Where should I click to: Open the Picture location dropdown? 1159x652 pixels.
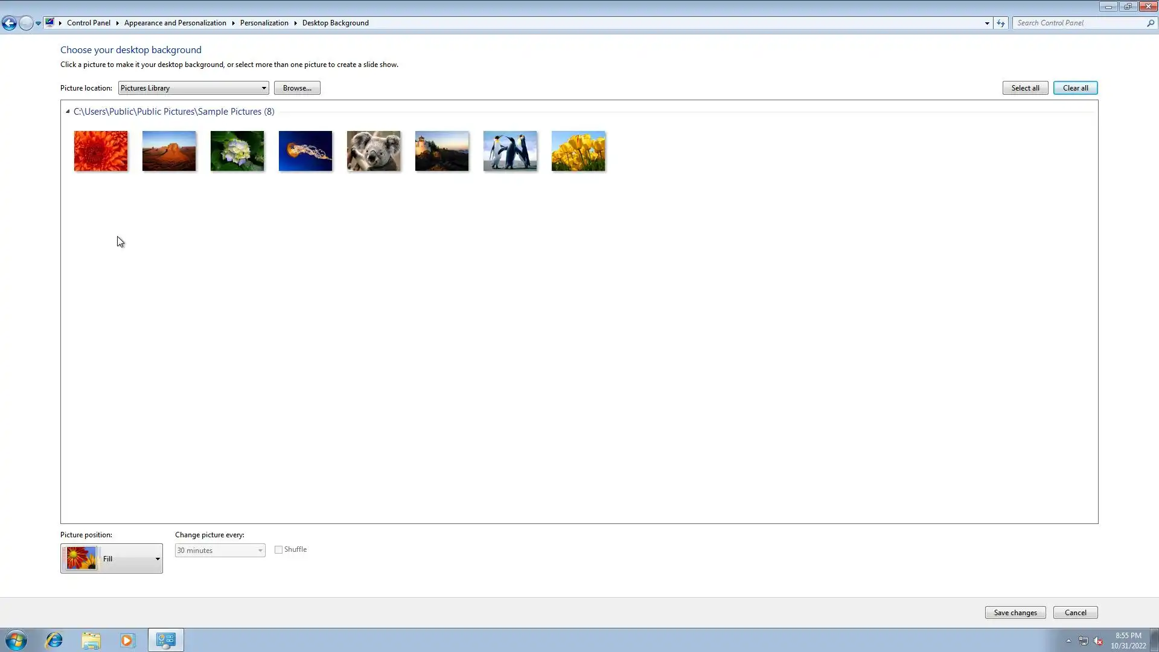click(x=193, y=88)
